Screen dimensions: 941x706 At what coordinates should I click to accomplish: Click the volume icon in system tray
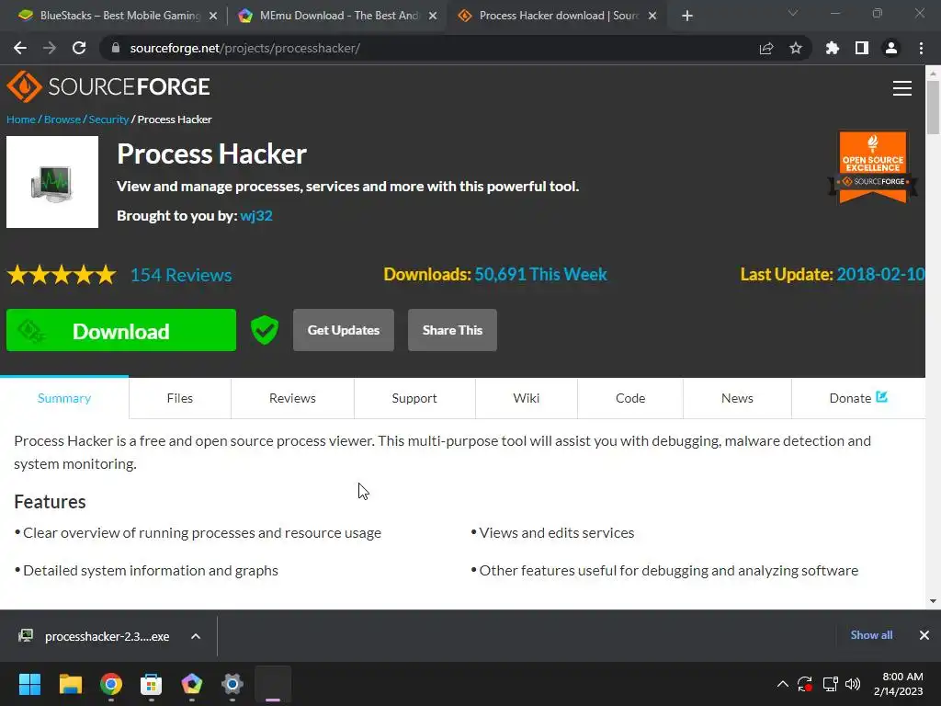click(x=853, y=684)
